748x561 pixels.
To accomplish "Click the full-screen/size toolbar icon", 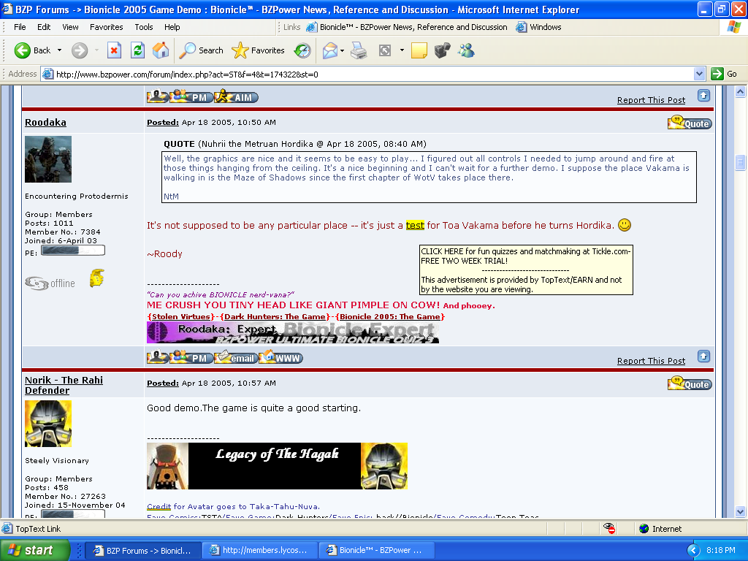I will click(x=384, y=50).
